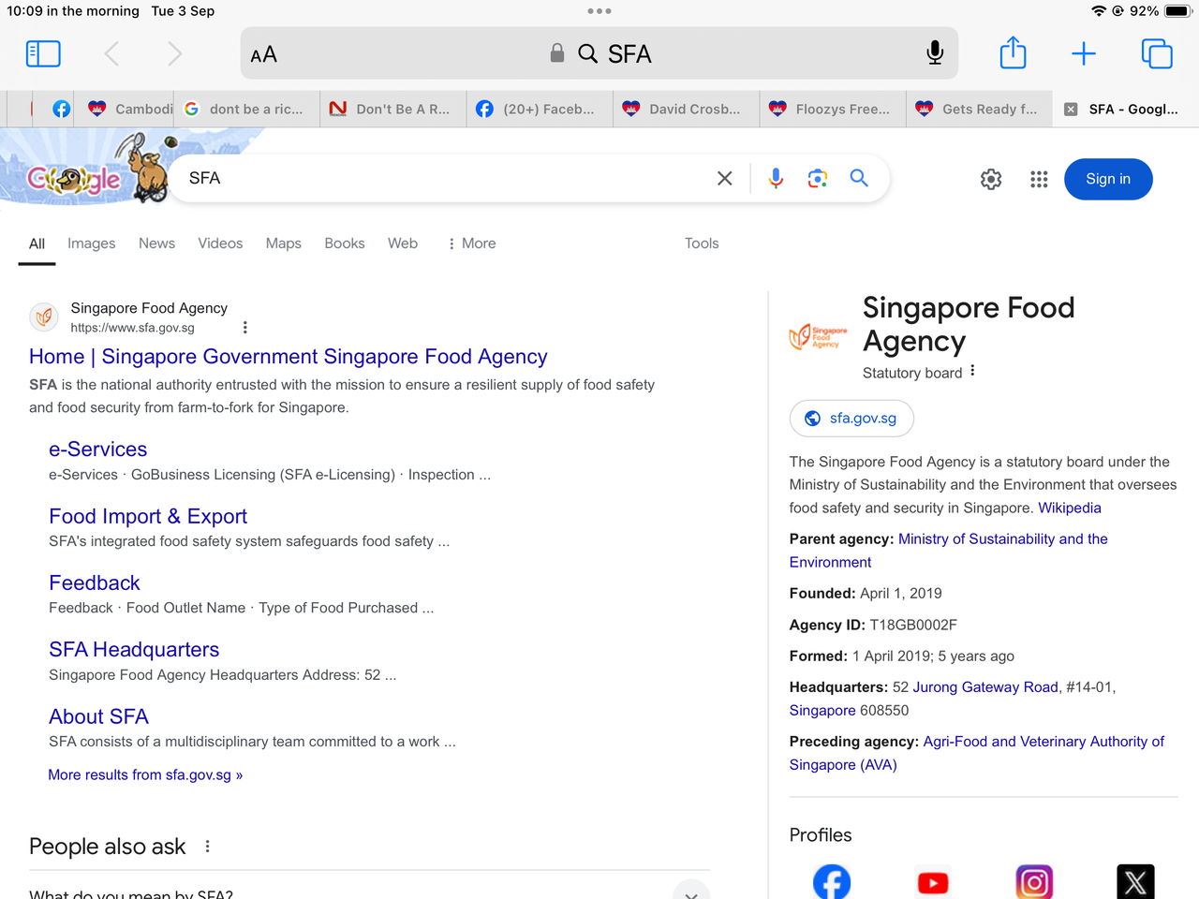Open options beside Statutory board label
The height and width of the screenshot is (899, 1199).
pos(972,371)
